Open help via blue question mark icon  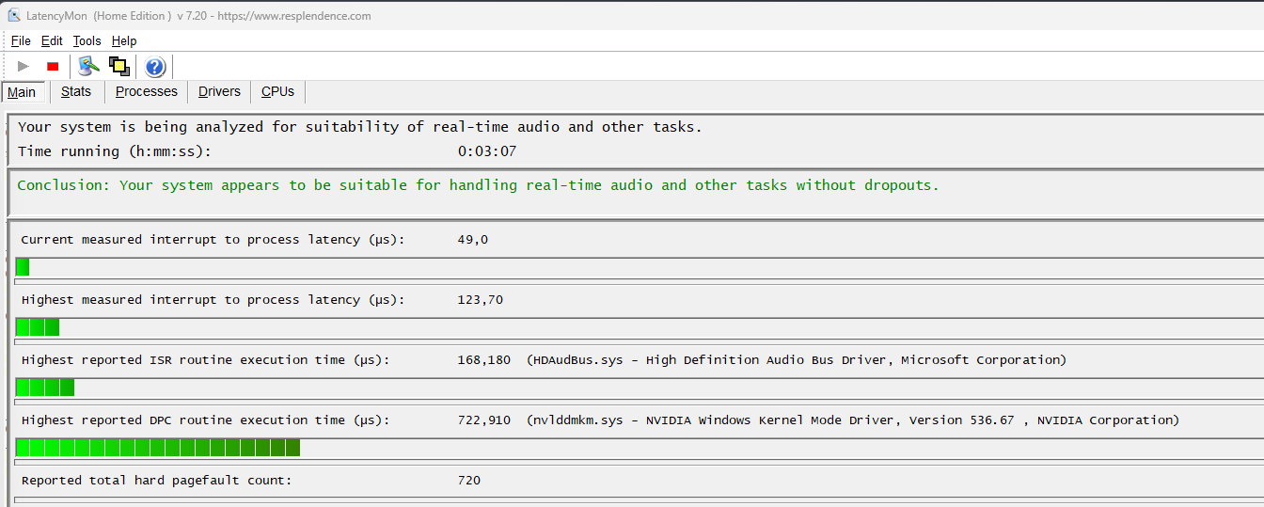(x=155, y=66)
